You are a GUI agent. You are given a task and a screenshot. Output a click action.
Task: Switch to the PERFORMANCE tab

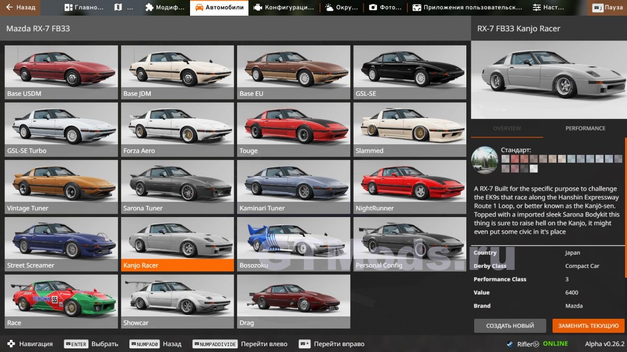pyautogui.click(x=585, y=128)
